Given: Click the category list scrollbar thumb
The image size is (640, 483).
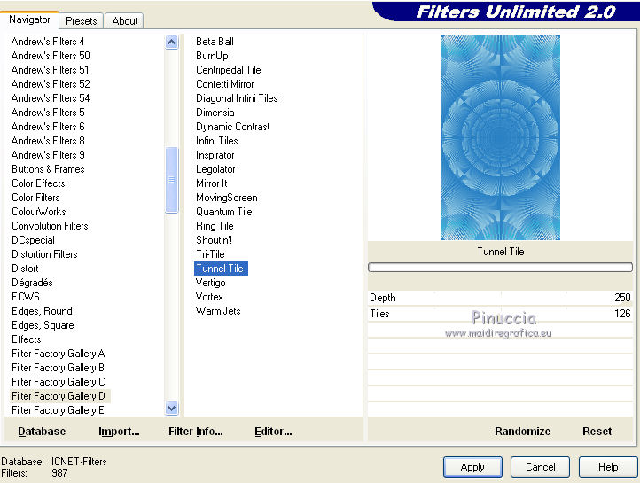Looking at the screenshot, I should tap(172, 180).
